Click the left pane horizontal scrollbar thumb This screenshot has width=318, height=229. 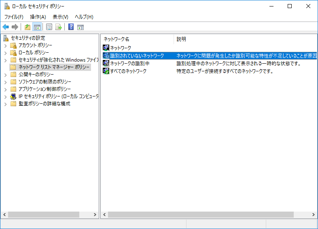coord(44,214)
